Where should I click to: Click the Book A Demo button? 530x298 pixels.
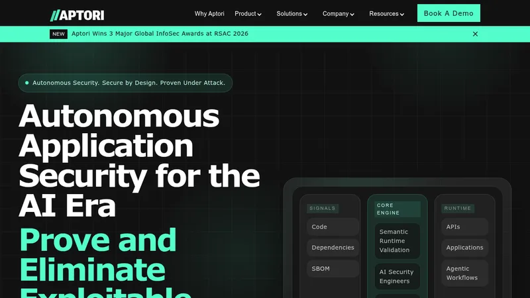(x=449, y=13)
